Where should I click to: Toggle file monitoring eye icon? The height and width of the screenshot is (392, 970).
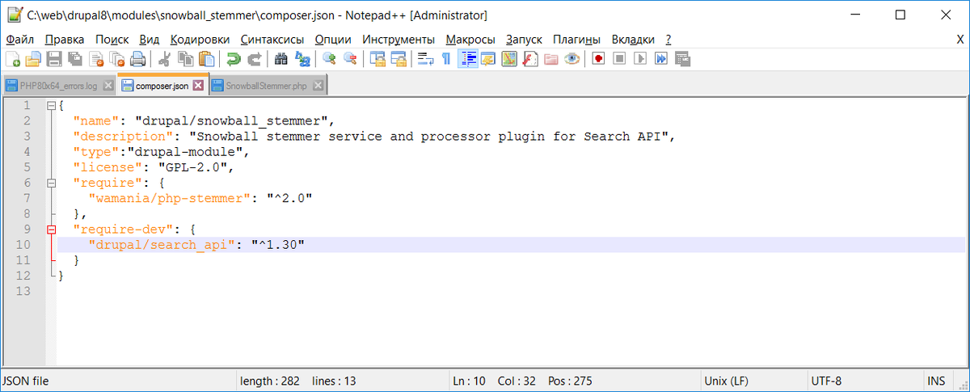tap(572, 58)
